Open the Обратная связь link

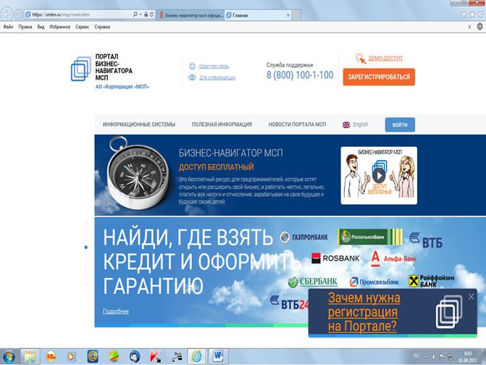point(214,66)
